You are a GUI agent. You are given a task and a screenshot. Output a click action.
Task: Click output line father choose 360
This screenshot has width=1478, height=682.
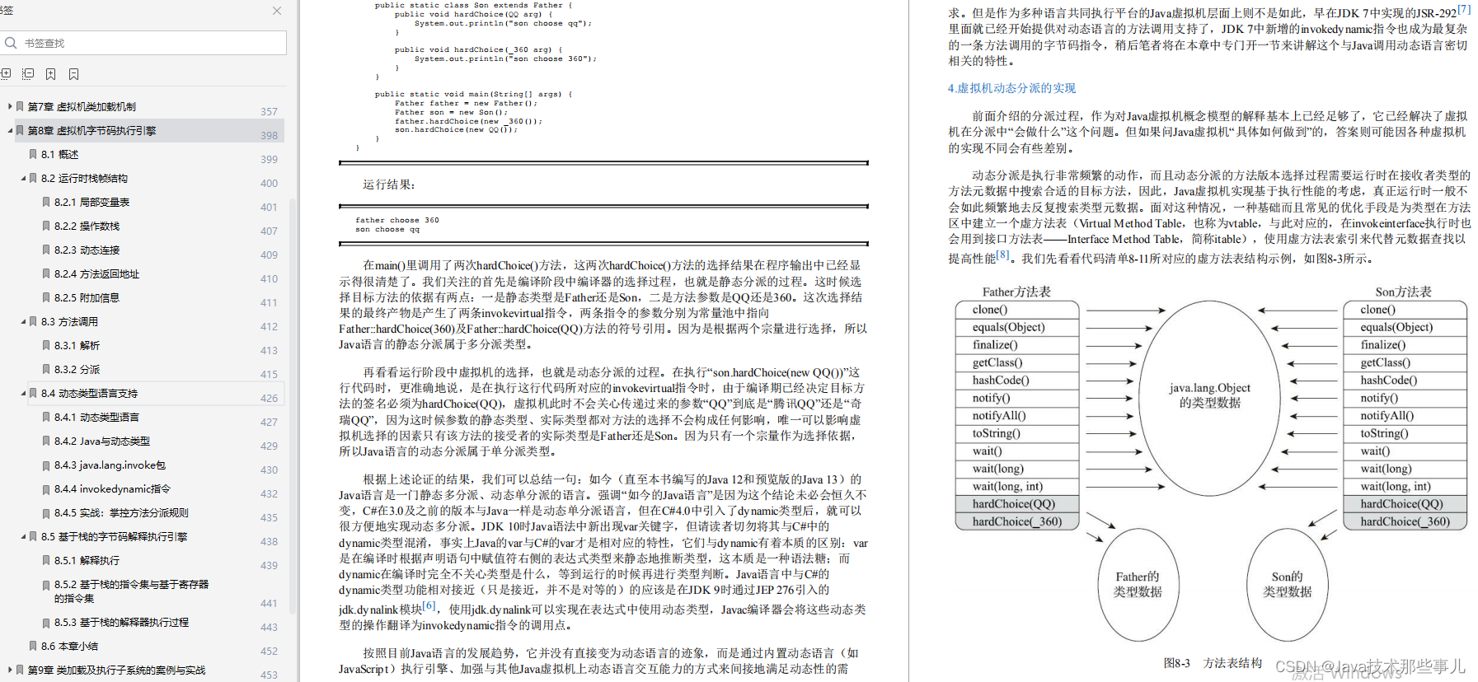(397, 220)
